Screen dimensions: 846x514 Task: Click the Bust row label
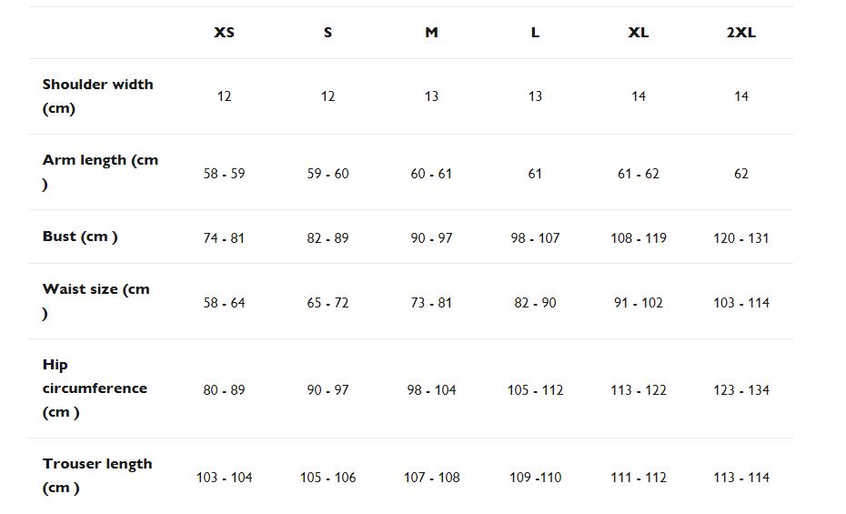point(80,237)
